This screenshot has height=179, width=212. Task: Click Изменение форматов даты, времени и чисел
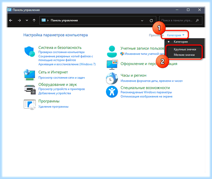[x=152, y=81]
